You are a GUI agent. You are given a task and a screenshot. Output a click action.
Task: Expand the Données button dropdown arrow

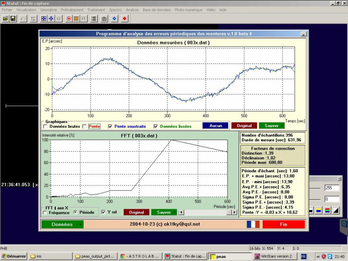coord(81,224)
